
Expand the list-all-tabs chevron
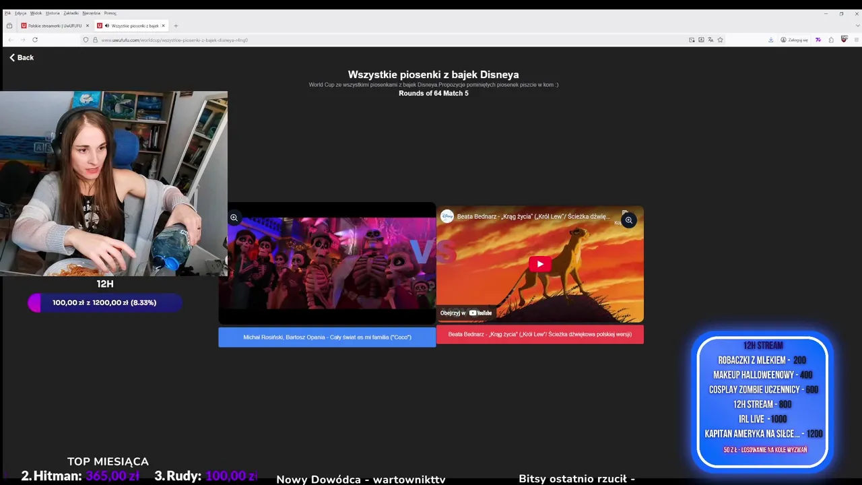click(x=857, y=26)
